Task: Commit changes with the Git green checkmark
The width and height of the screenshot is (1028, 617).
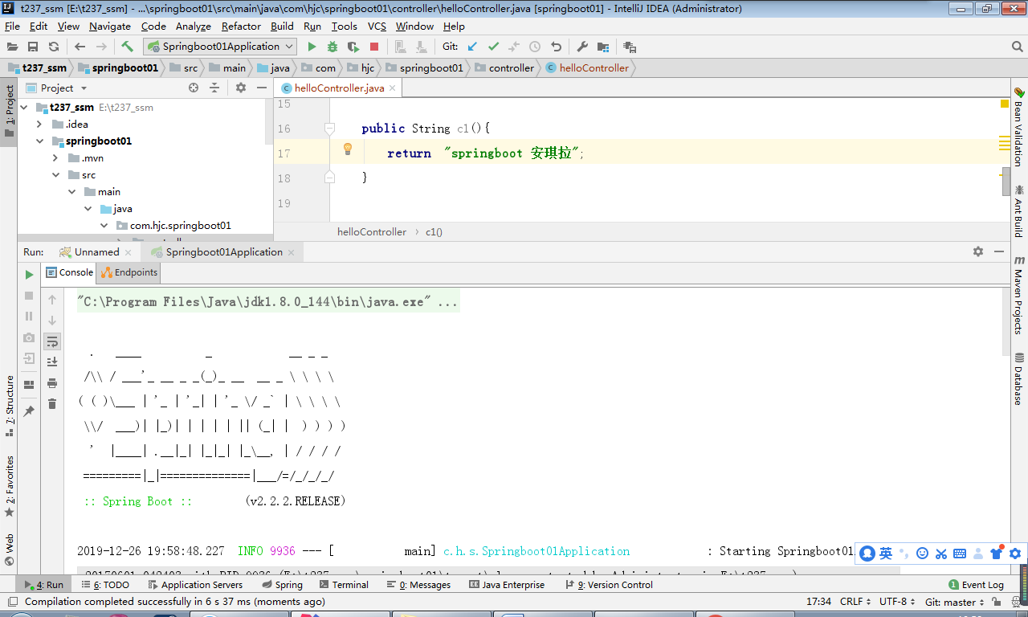Action: [x=493, y=47]
